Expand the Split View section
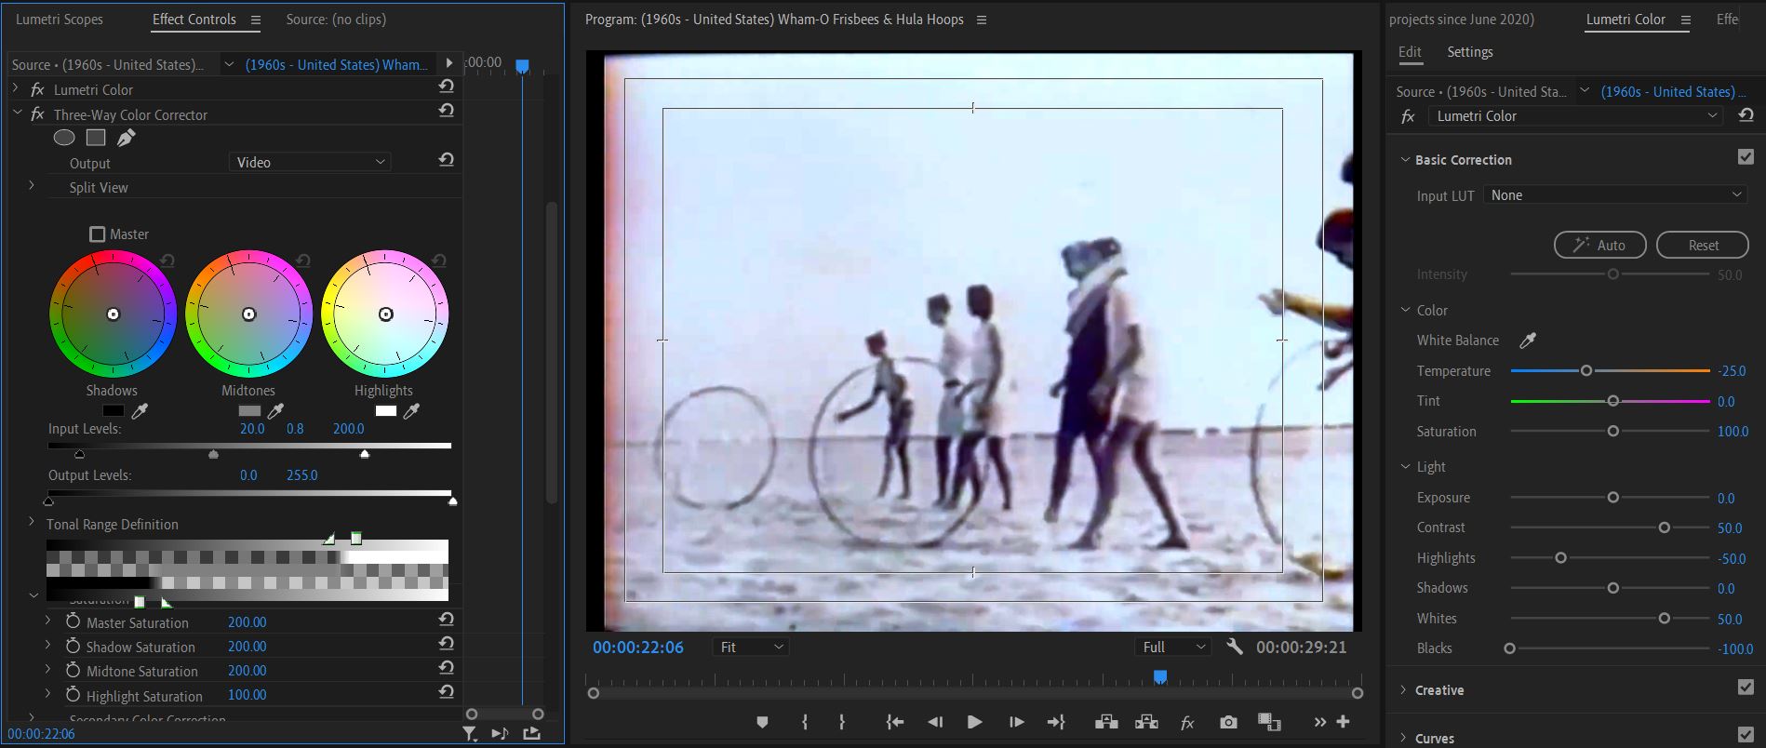This screenshot has width=1766, height=748. point(32,186)
